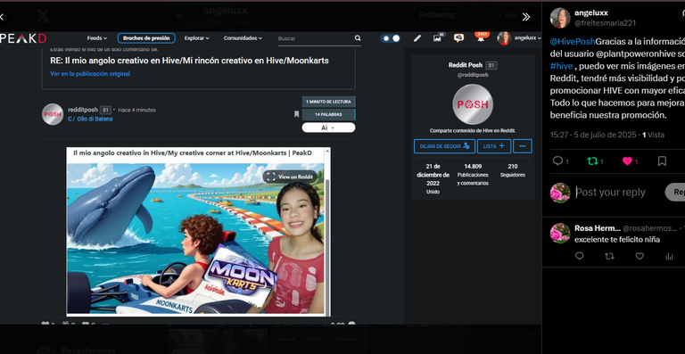This screenshot has width=685, height=354.
Task: Click the '1 Vista' view count
Action: 653,135
